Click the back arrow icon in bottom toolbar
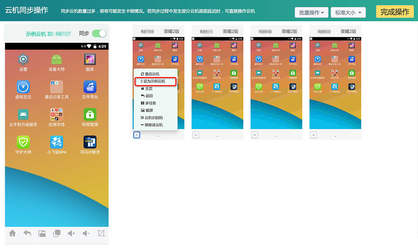Screen dimensions: 418x252 tap(27, 234)
